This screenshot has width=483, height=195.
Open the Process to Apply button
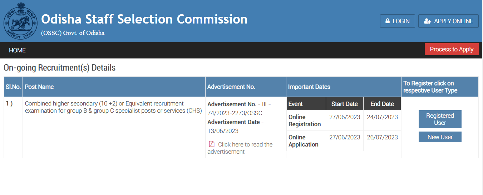click(452, 49)
